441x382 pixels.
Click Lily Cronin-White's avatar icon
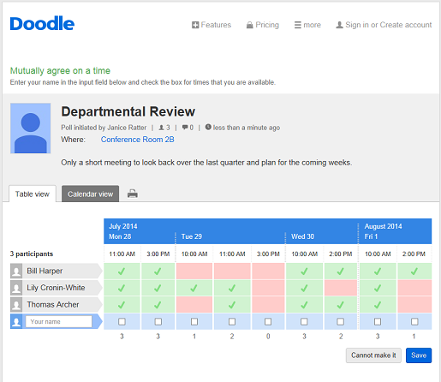16,288
